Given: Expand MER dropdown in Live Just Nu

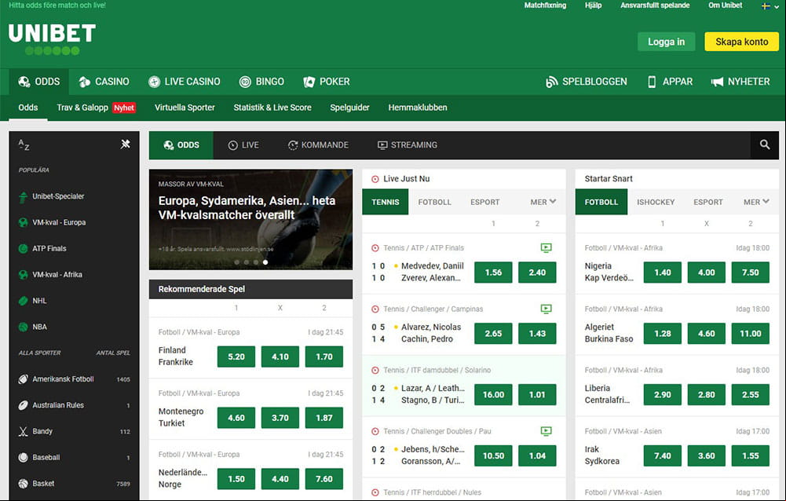Looking at the screenshot, I should coord(543,202).
